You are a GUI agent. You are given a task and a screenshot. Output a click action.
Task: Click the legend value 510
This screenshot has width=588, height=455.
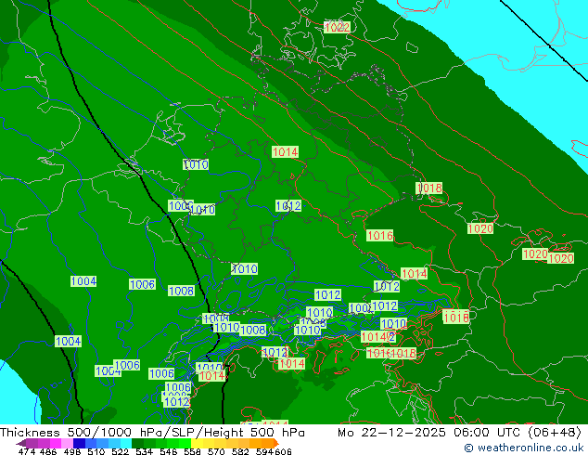coord(96,451)
